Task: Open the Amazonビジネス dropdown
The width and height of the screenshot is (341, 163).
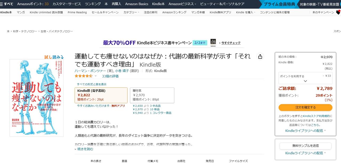Action: 182,4
